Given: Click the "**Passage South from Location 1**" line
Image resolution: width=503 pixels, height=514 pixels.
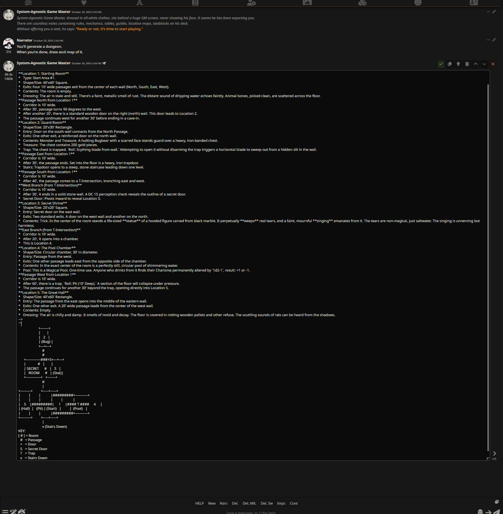Looking at the screenshot, I should [48, 172].
